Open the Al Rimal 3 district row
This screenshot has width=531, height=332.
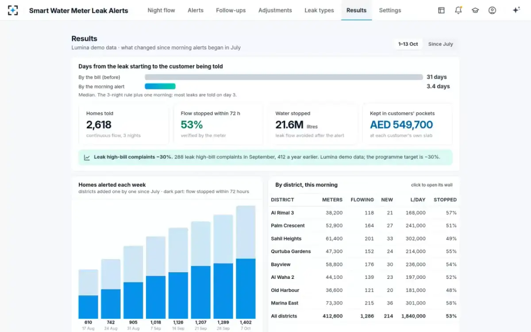pyautogui.click(x=364, y=213)
